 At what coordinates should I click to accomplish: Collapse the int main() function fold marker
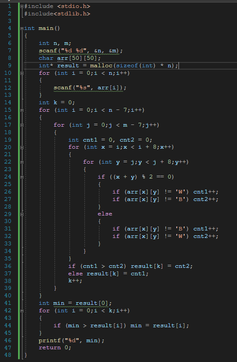22,29
